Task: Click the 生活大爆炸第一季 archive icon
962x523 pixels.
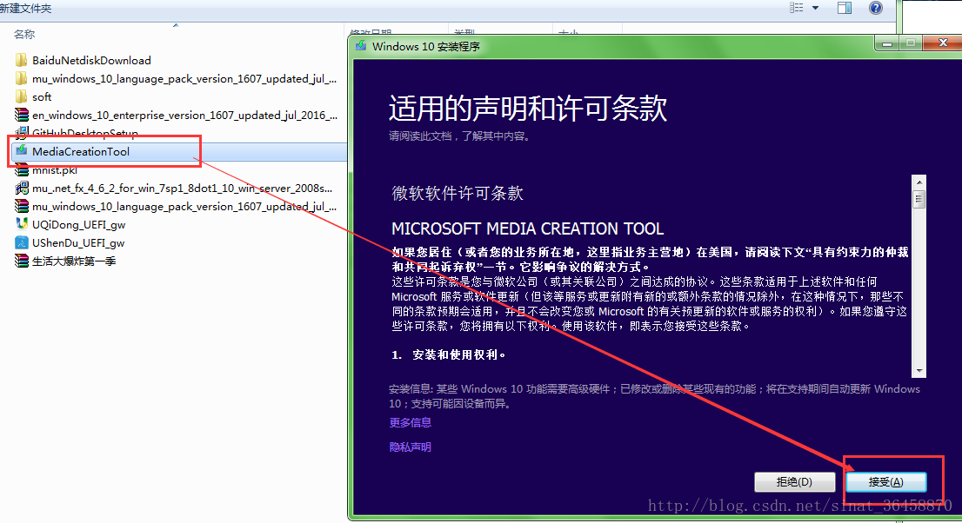Action: coord(22,261)
